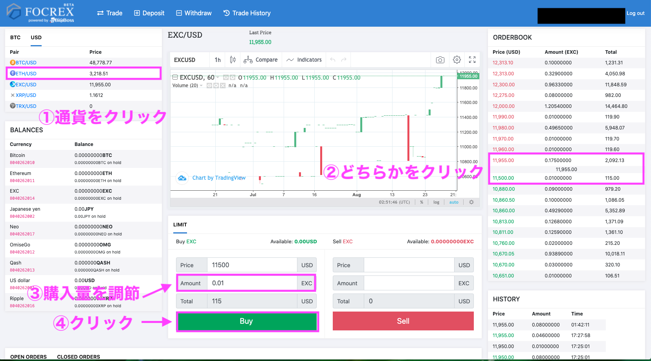
Task: Collapse the EXCUSD chart legend
Action: coord(175,77)
